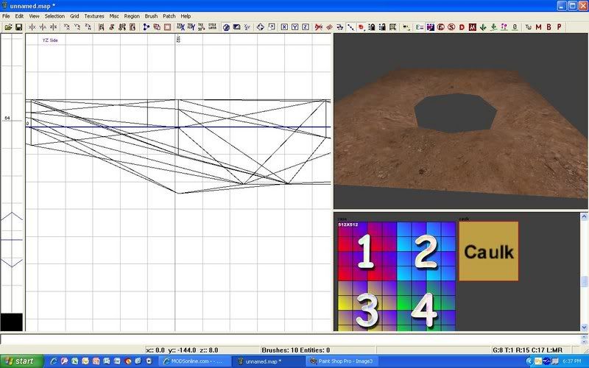Click the Save floppy disk icon
The height and width of the screenshot is (368, 589).
click(x=18, y=27)
